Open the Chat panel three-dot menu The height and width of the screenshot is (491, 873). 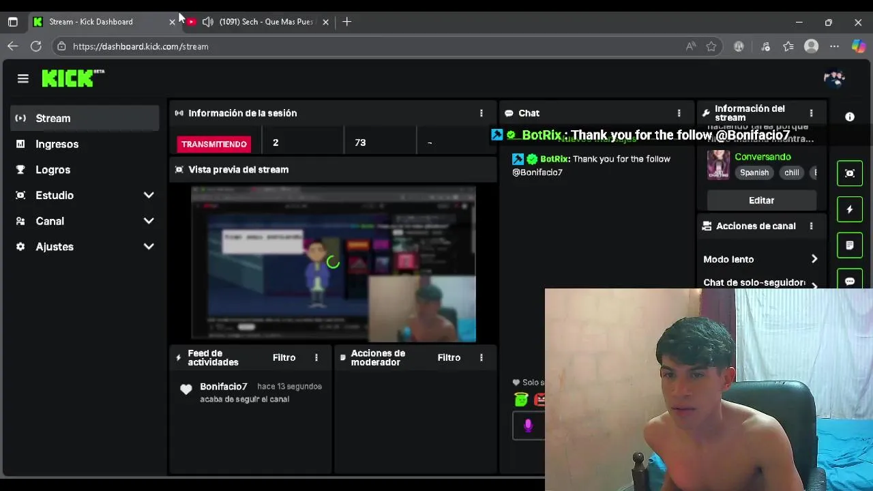pos(679,113)
